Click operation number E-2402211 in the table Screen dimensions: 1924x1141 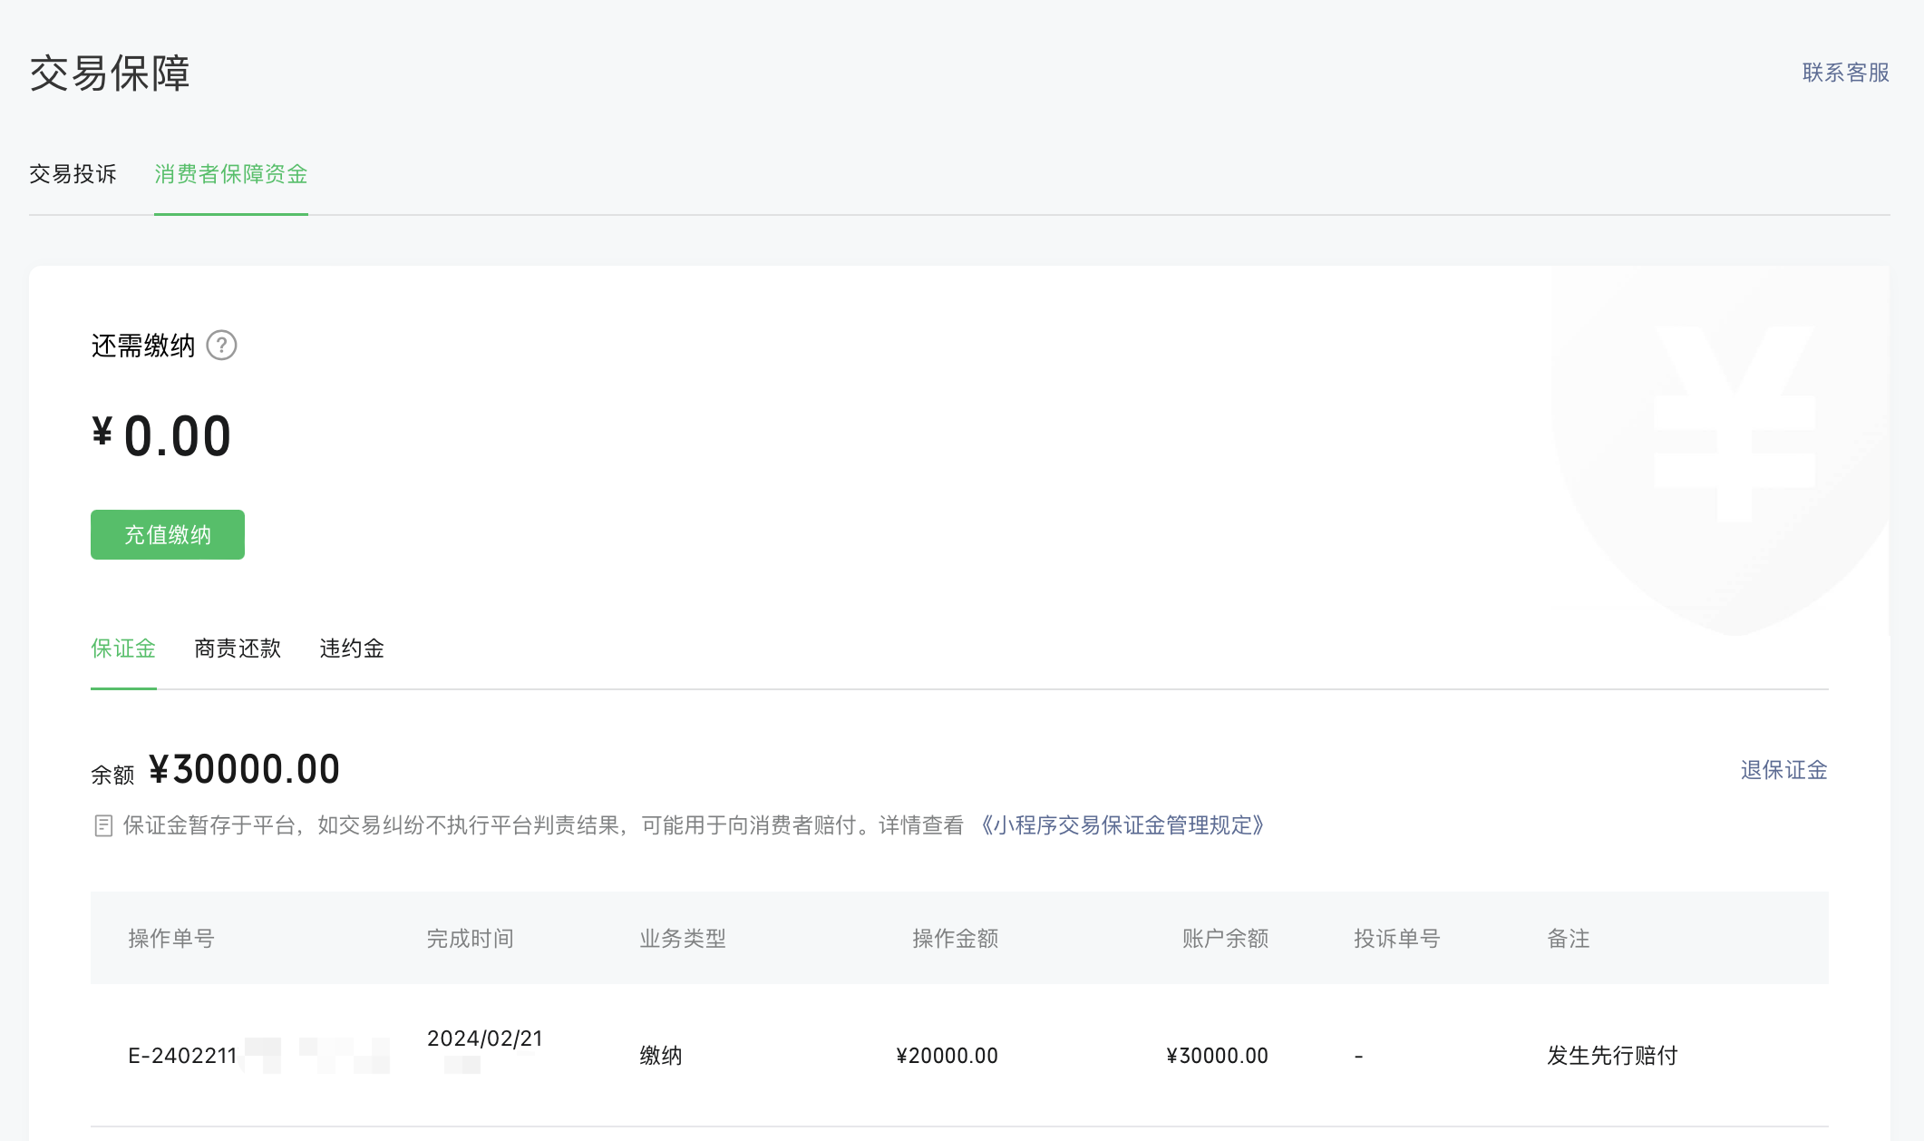[184, 1056]
